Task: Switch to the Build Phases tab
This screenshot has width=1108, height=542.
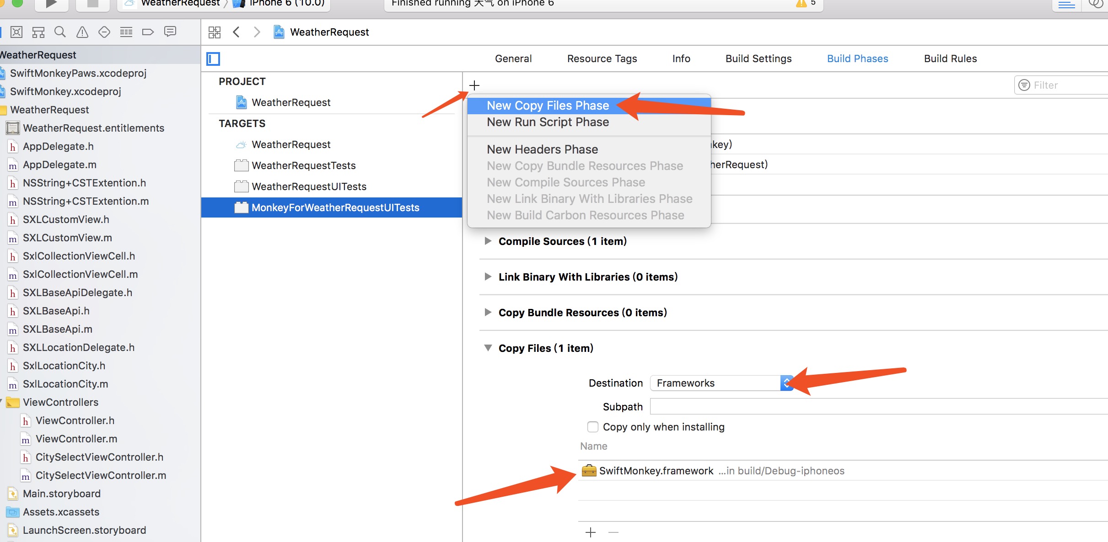Action: [x=858, y=58]
